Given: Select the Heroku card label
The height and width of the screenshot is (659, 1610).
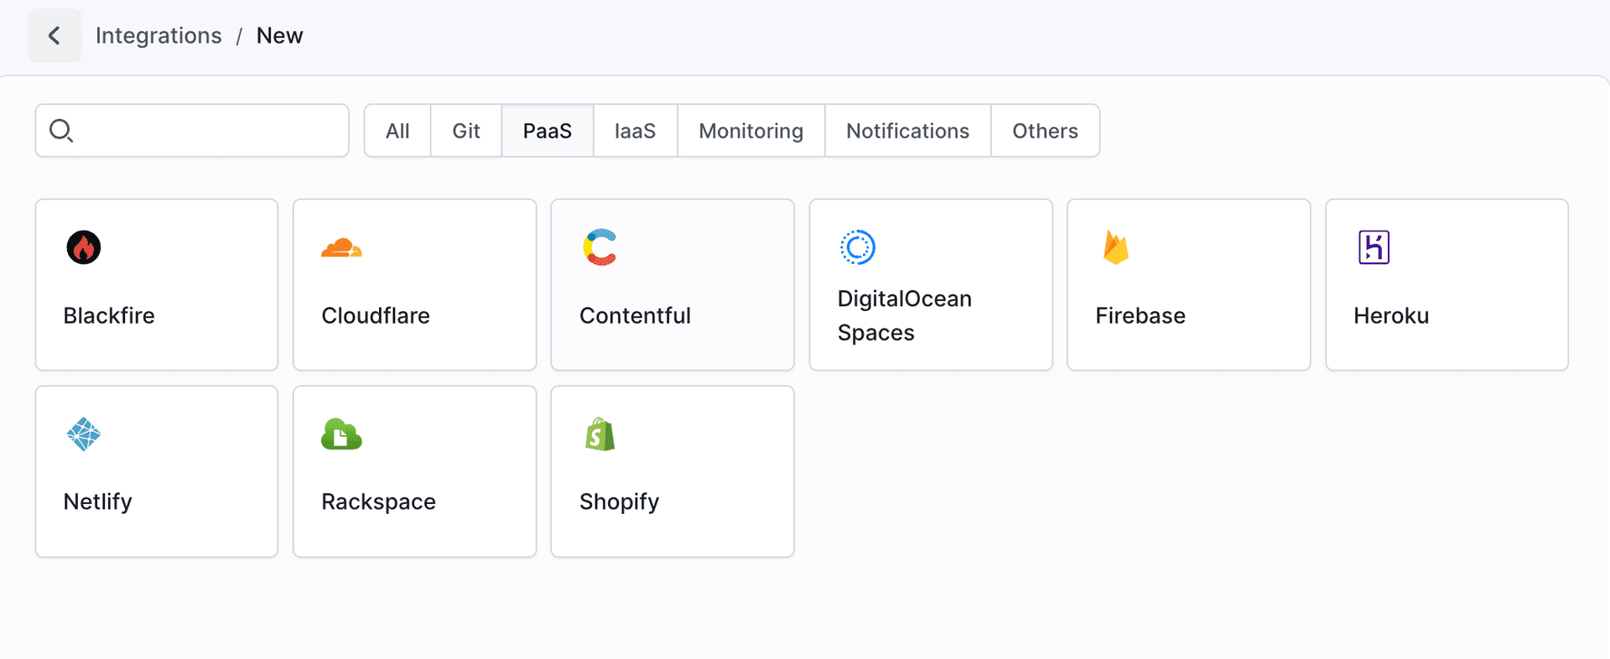Looking at the screenshot, I should [x=1391, y=315].
